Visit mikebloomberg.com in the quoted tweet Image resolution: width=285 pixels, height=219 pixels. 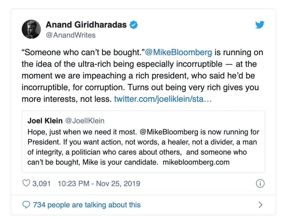coord(196,162)
